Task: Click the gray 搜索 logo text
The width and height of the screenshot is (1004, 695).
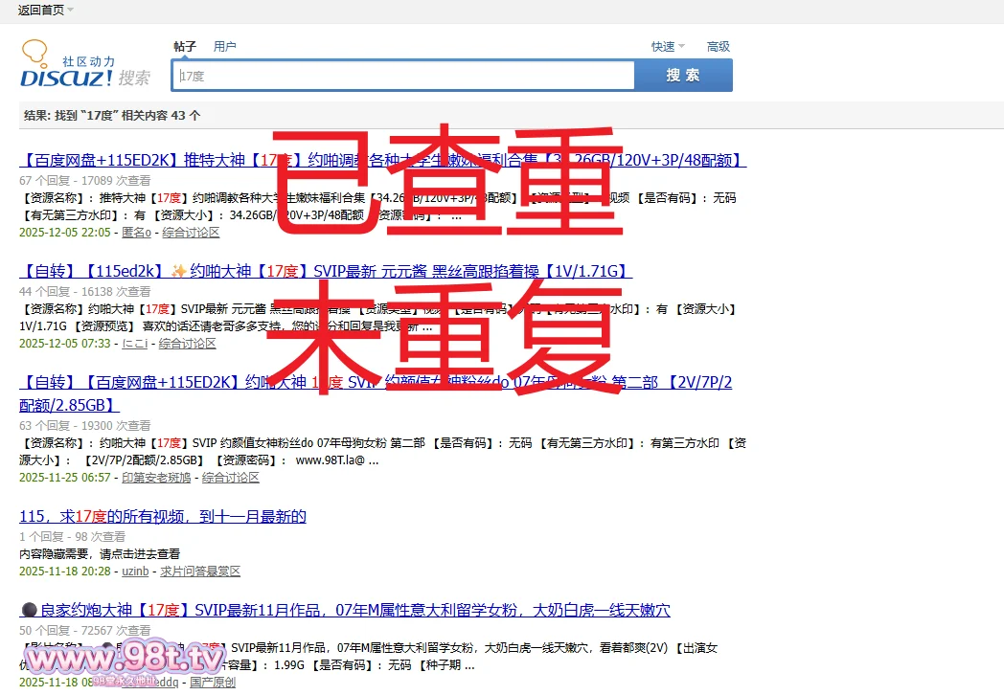Action: pyautogui.click(x=134, y=78)
